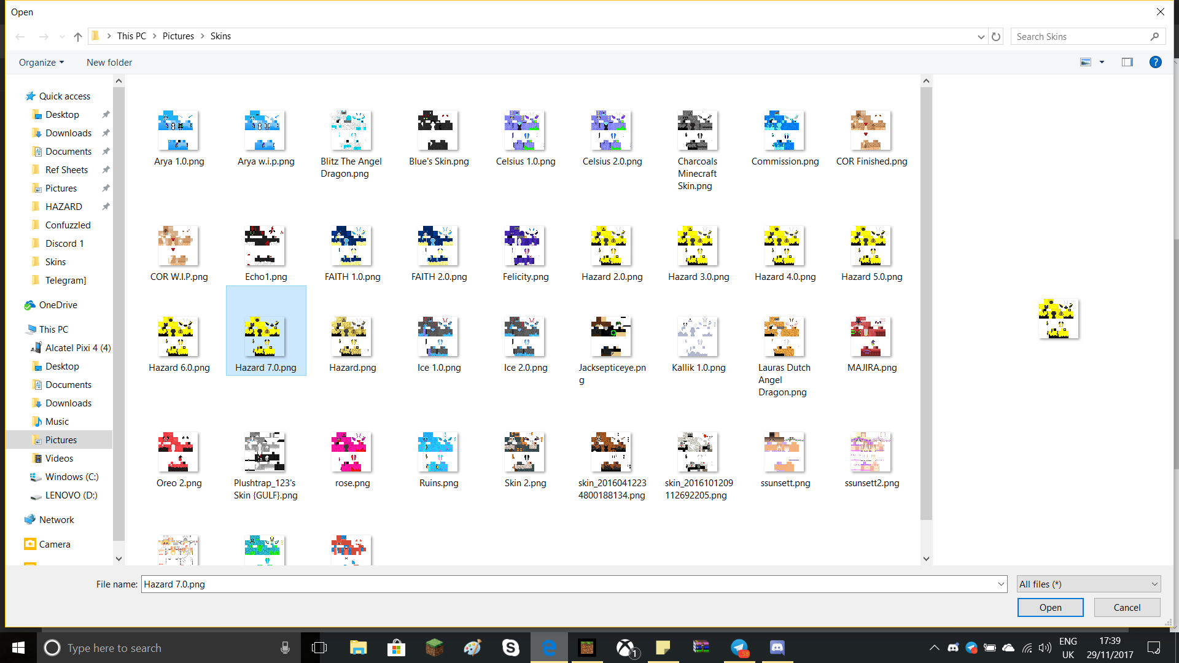Expand the address bar history dropdown

pyautogui.click(x=981, y=36)
